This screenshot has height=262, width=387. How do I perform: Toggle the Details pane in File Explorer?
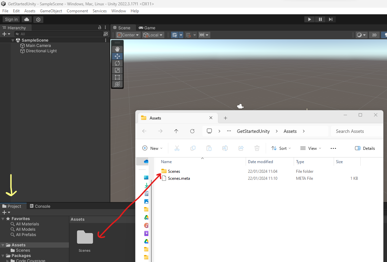pyautogui.click(x=365, y=148)
